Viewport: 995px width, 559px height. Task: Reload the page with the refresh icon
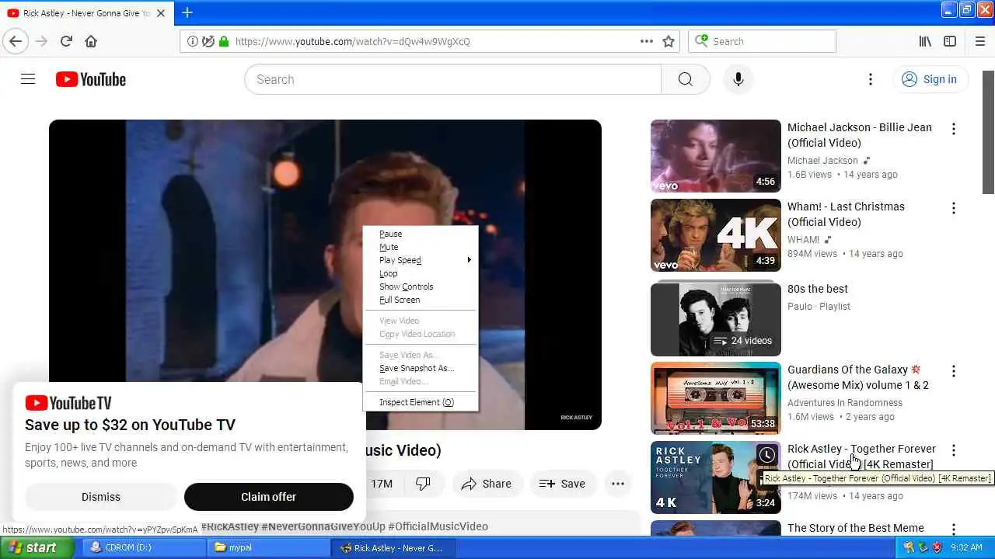[66, 41]
